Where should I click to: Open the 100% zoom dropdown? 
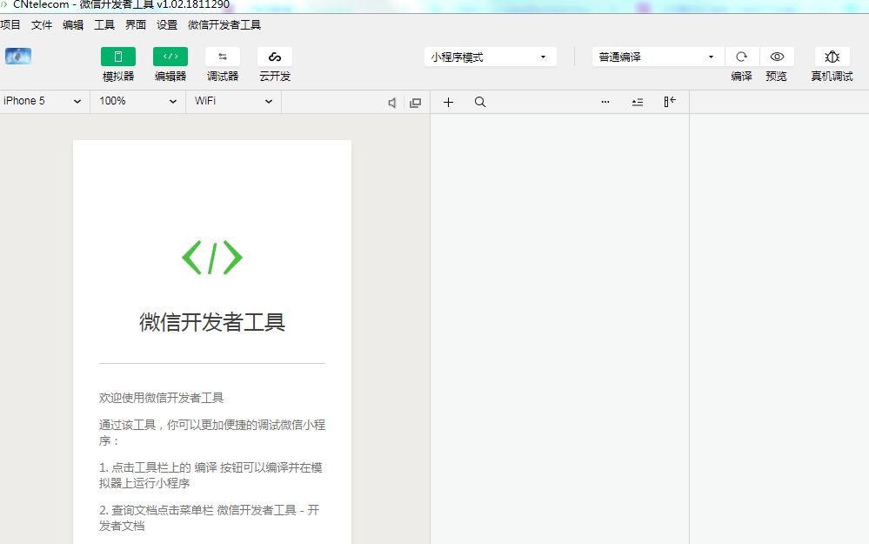pyautogui.click(x=138, y=102)
